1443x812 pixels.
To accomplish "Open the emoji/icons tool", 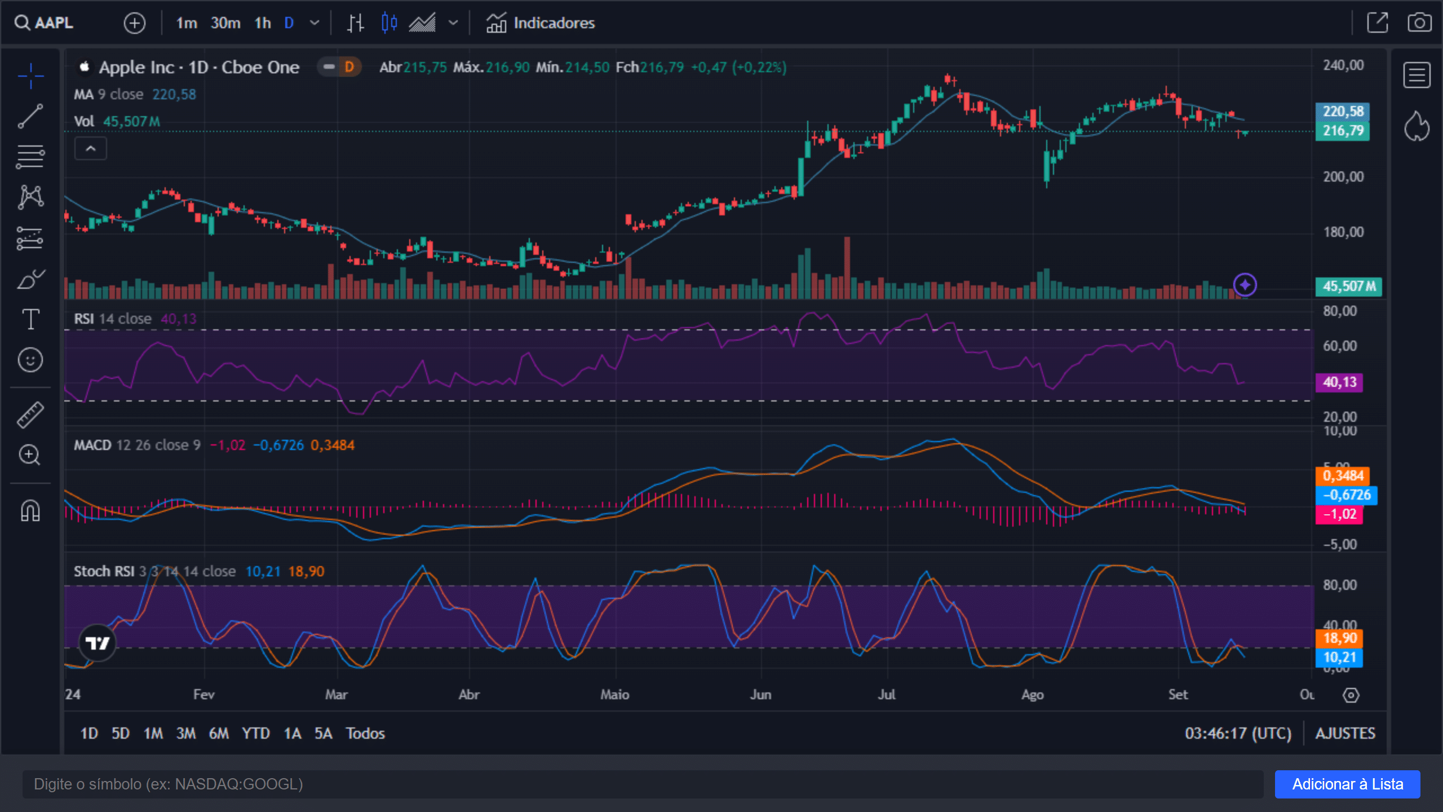I will 30,360.
